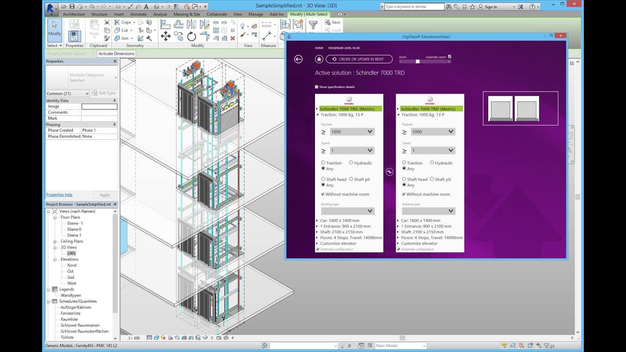Click the home icon button in Elevatorarchitect
Image resolution: width=626 pixels, height=352 pixels.
point(319,59)
